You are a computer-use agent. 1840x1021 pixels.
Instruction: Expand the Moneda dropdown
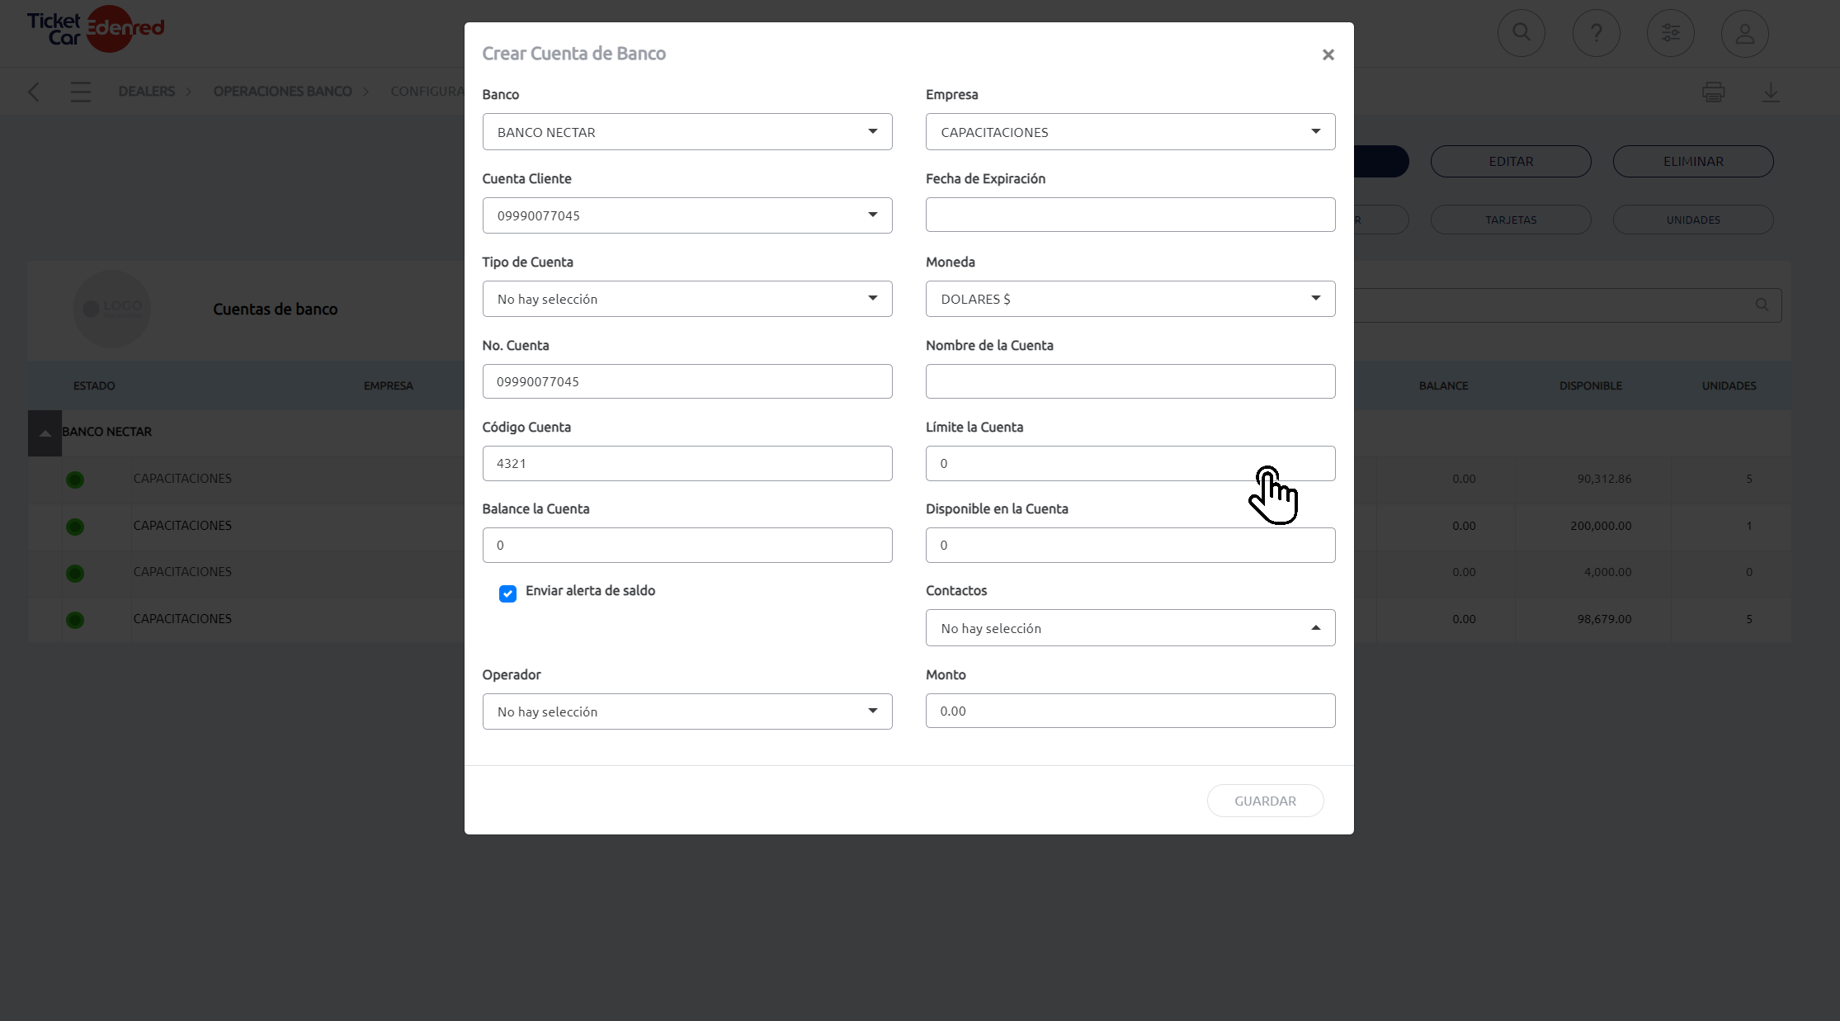point(1130,299)
